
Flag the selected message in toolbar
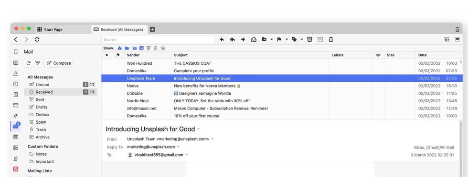click(x=279, y=39)
